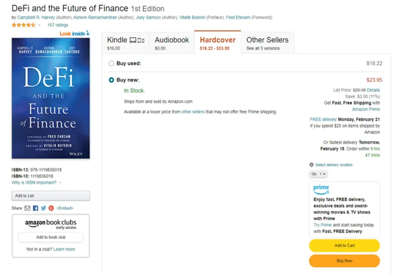Expand Why is ISBN important
394x274 pixels.
[x=36, y=182]
